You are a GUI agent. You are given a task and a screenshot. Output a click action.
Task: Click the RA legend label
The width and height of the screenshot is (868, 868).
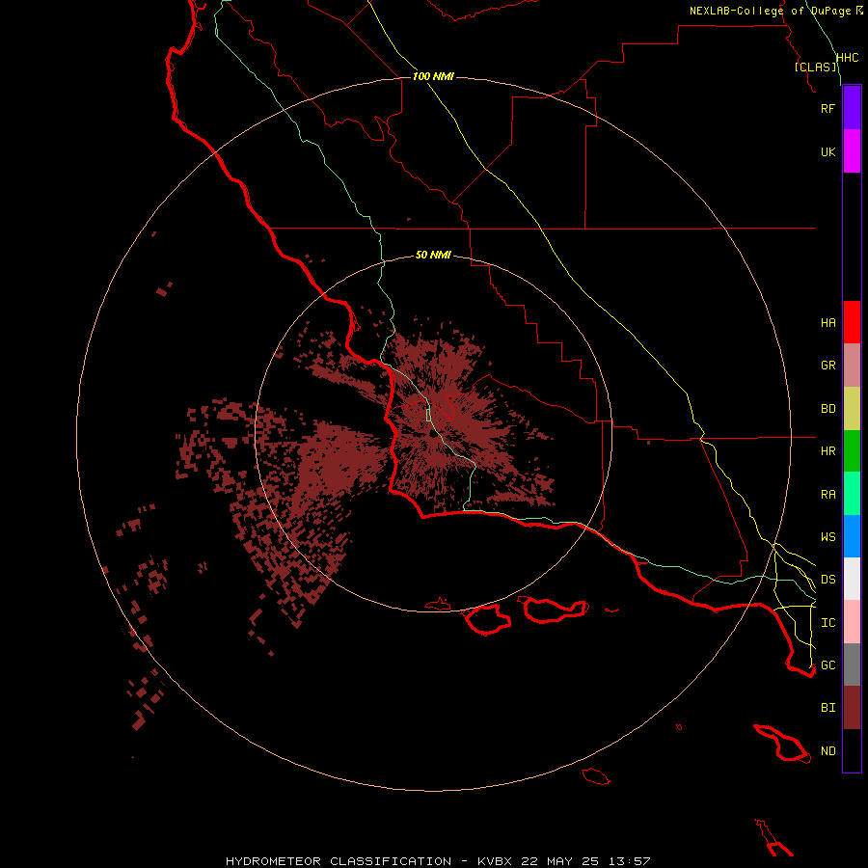click(827, 495)
